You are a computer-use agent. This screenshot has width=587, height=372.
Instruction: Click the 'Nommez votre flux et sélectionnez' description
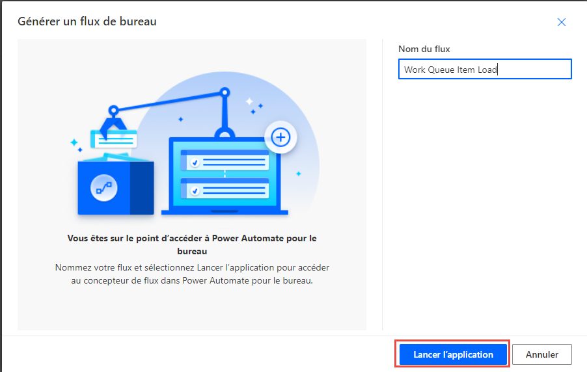pyautogui.click(x=192, y=274)
